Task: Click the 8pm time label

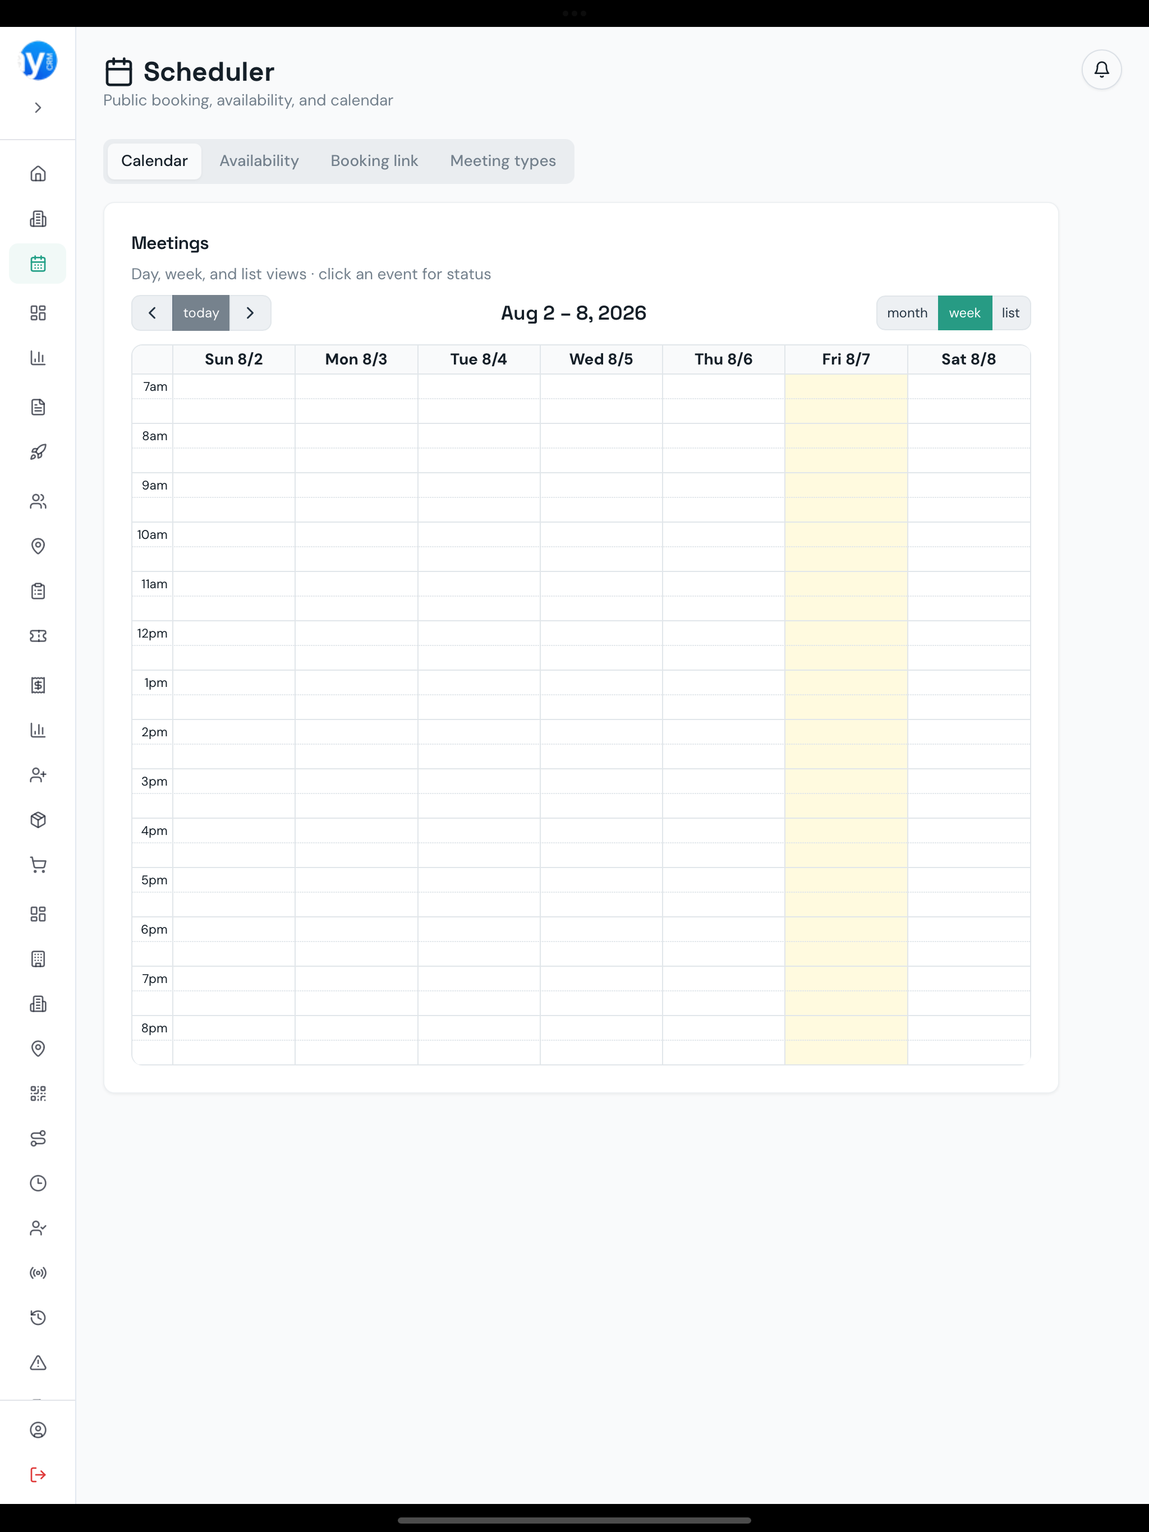Action: [x=154, y=1028]
